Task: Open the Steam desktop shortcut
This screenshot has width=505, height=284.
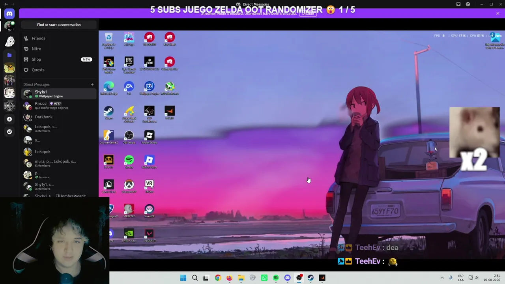Action: click(x=108, y=112)
